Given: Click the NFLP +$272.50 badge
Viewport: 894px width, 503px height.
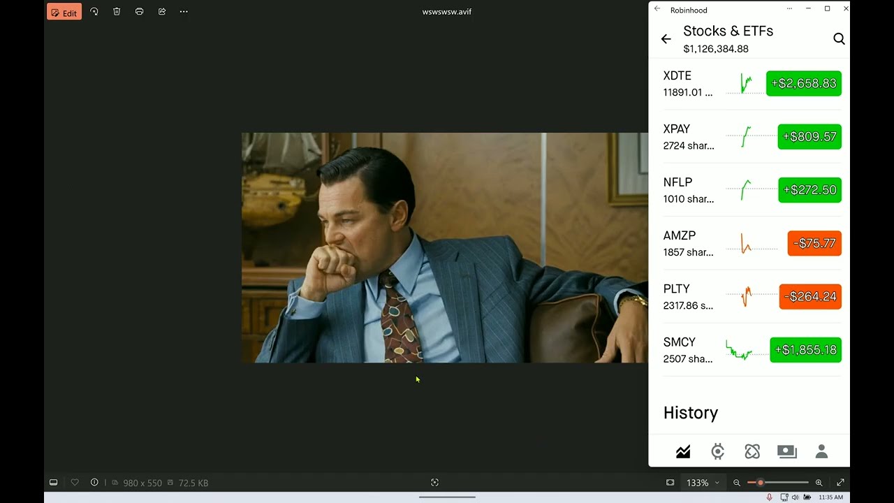Looking at the screenshot, I should tap(810, 190).
